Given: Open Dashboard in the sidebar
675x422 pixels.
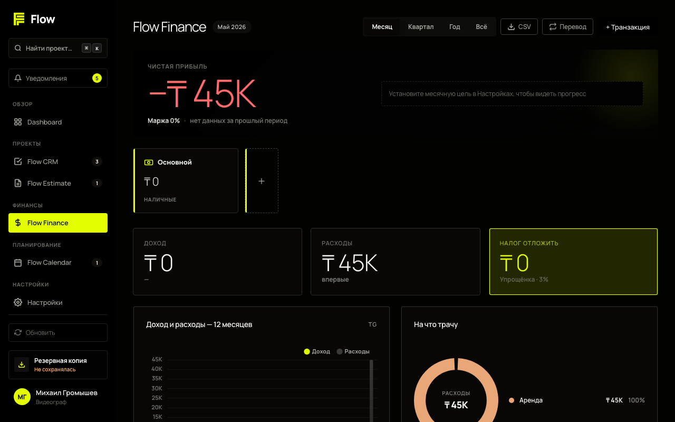Looking at the screenshot, I should click(58, 122).
